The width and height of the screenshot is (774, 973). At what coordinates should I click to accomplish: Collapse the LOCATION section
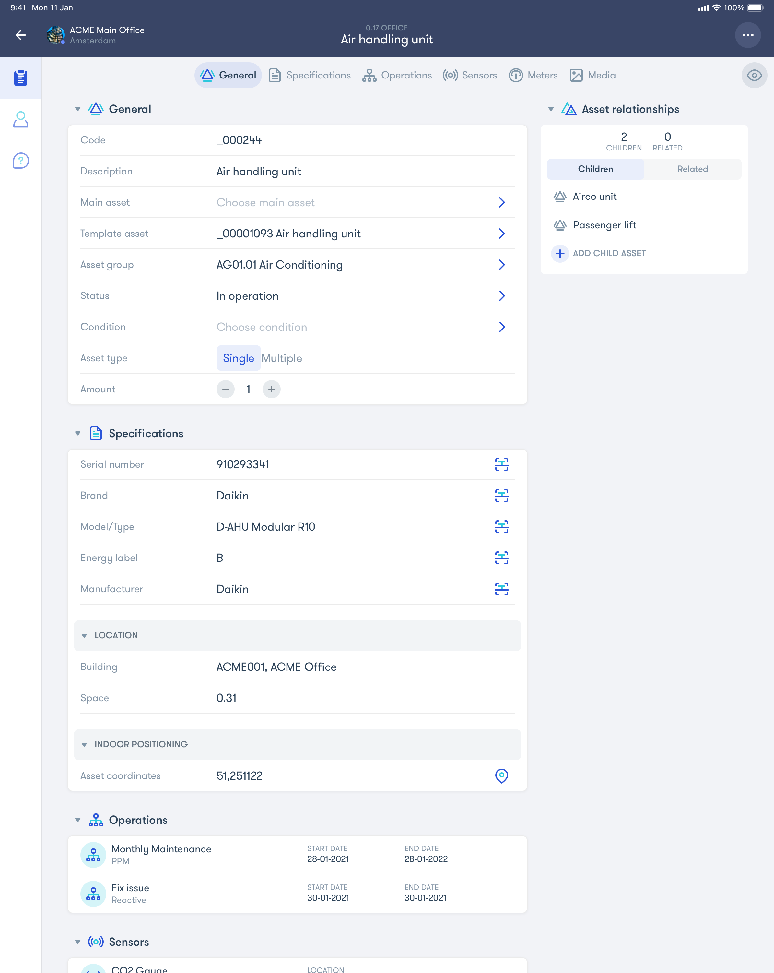click(x=84, y=635)
